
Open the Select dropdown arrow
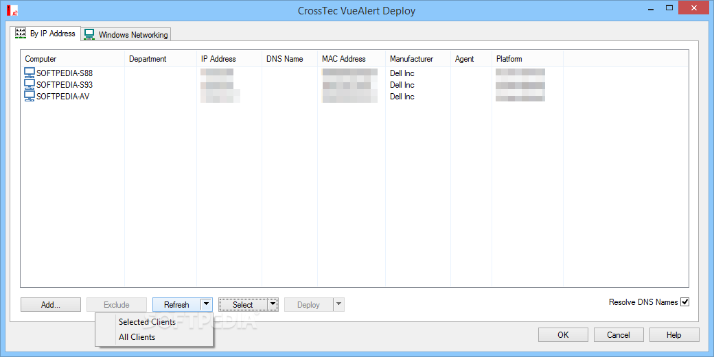(x=273, y=304)
